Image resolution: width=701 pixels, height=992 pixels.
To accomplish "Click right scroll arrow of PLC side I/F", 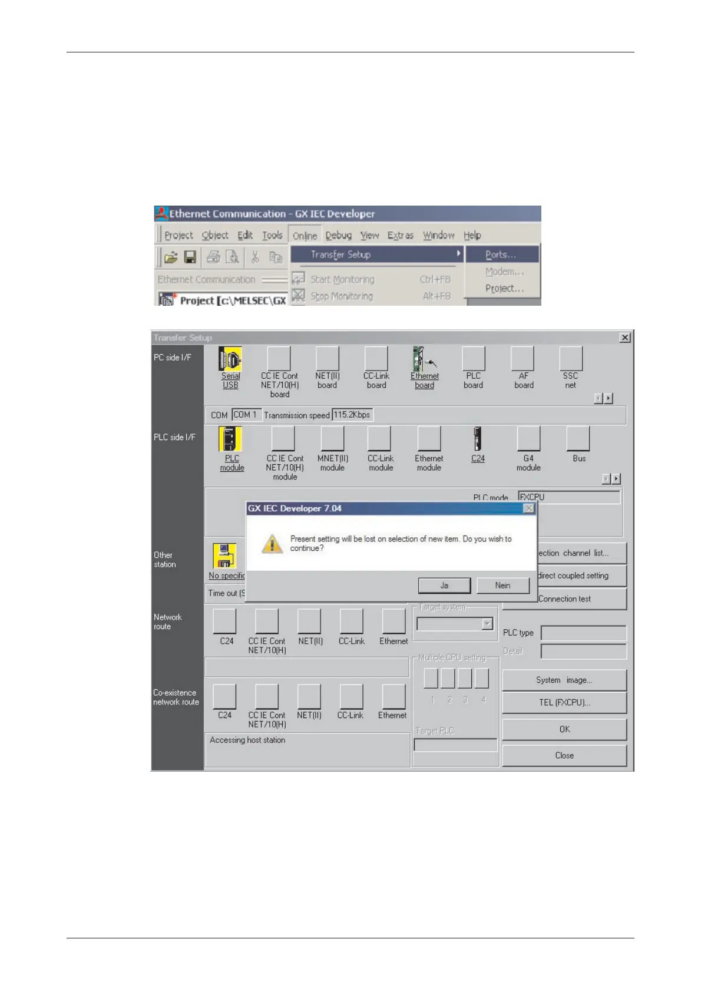I will [x=616, y=479].
